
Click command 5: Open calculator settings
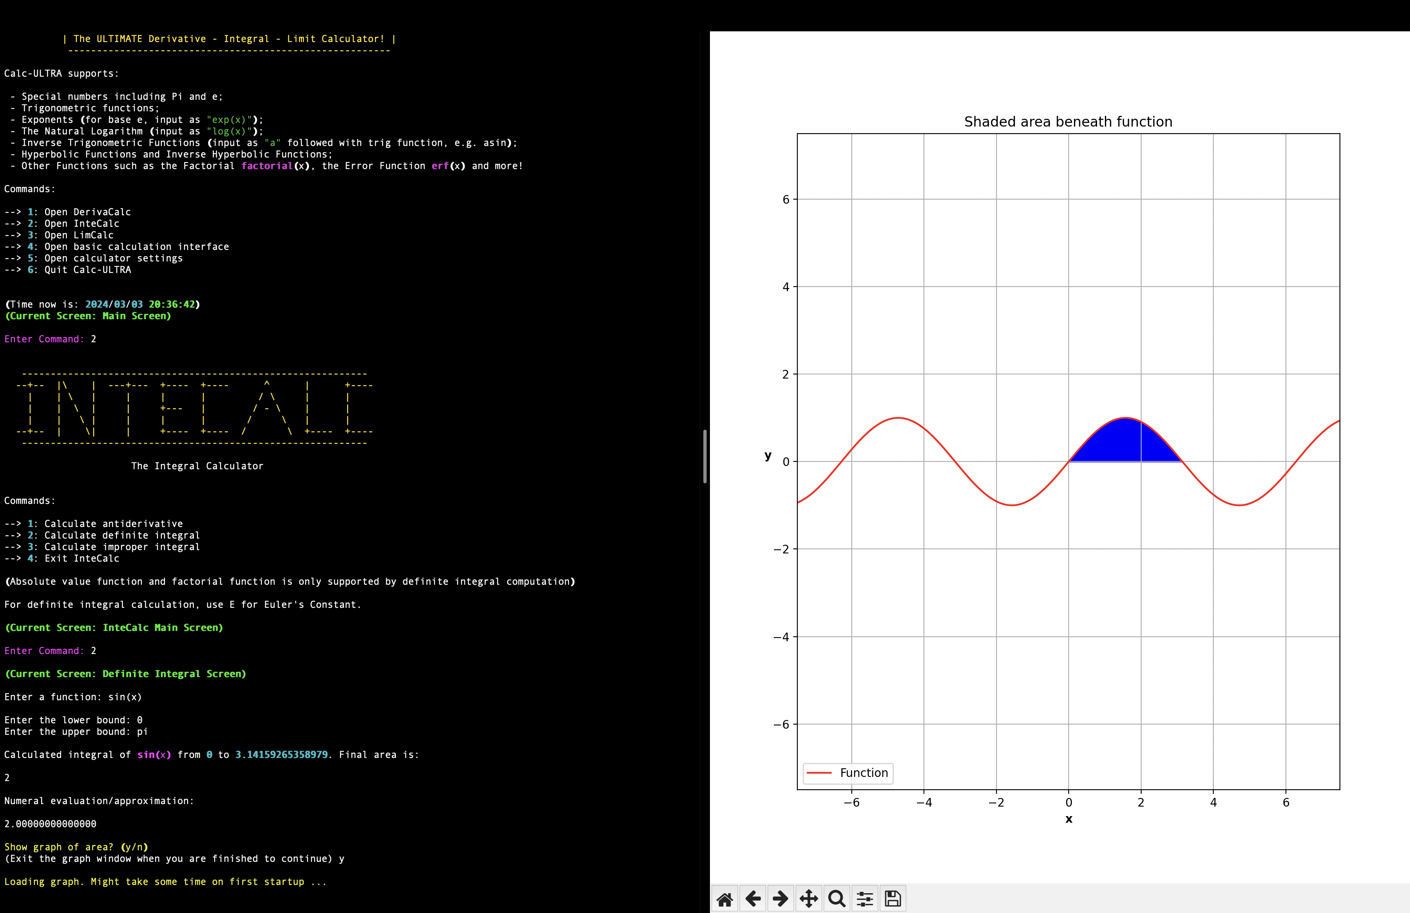pyautogui.click(x=94, y=258)
